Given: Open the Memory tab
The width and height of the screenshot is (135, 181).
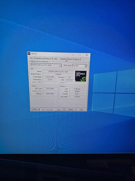Looking at the screenshot, I should tap(49, 59).
